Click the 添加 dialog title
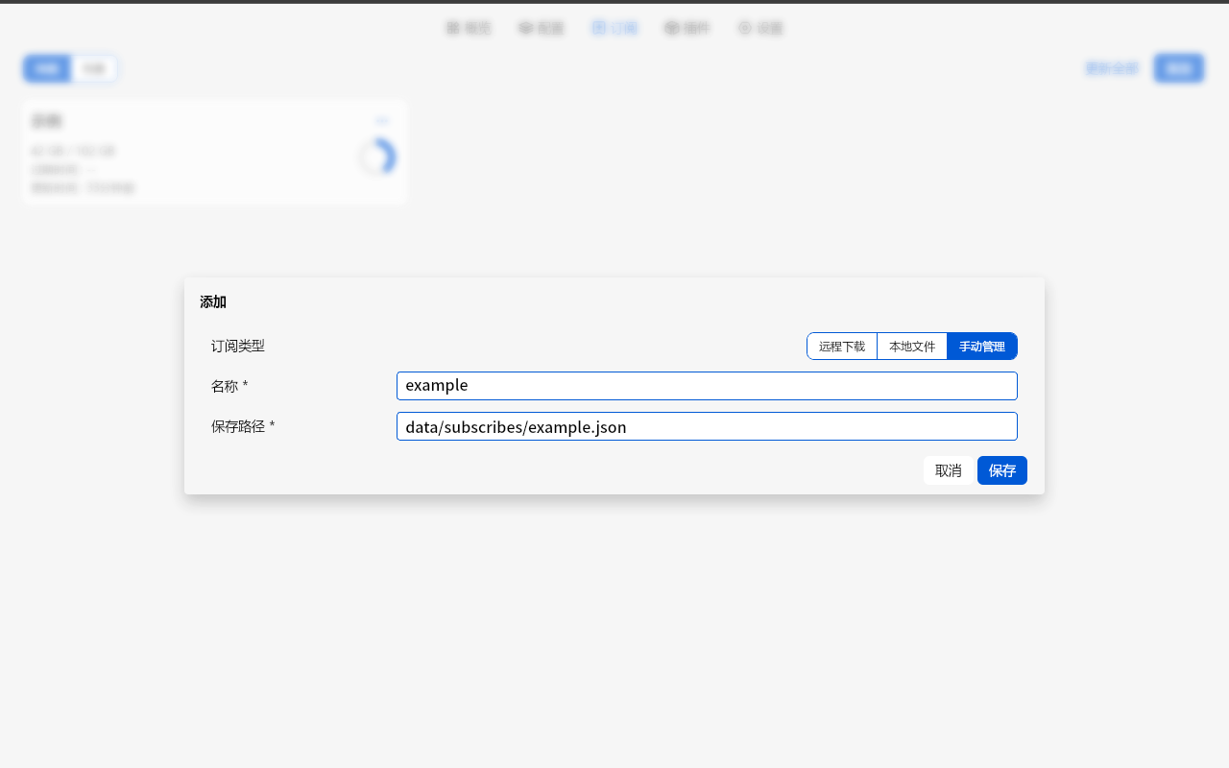This screenshot has width=1229, height=768. pos(213,301)
